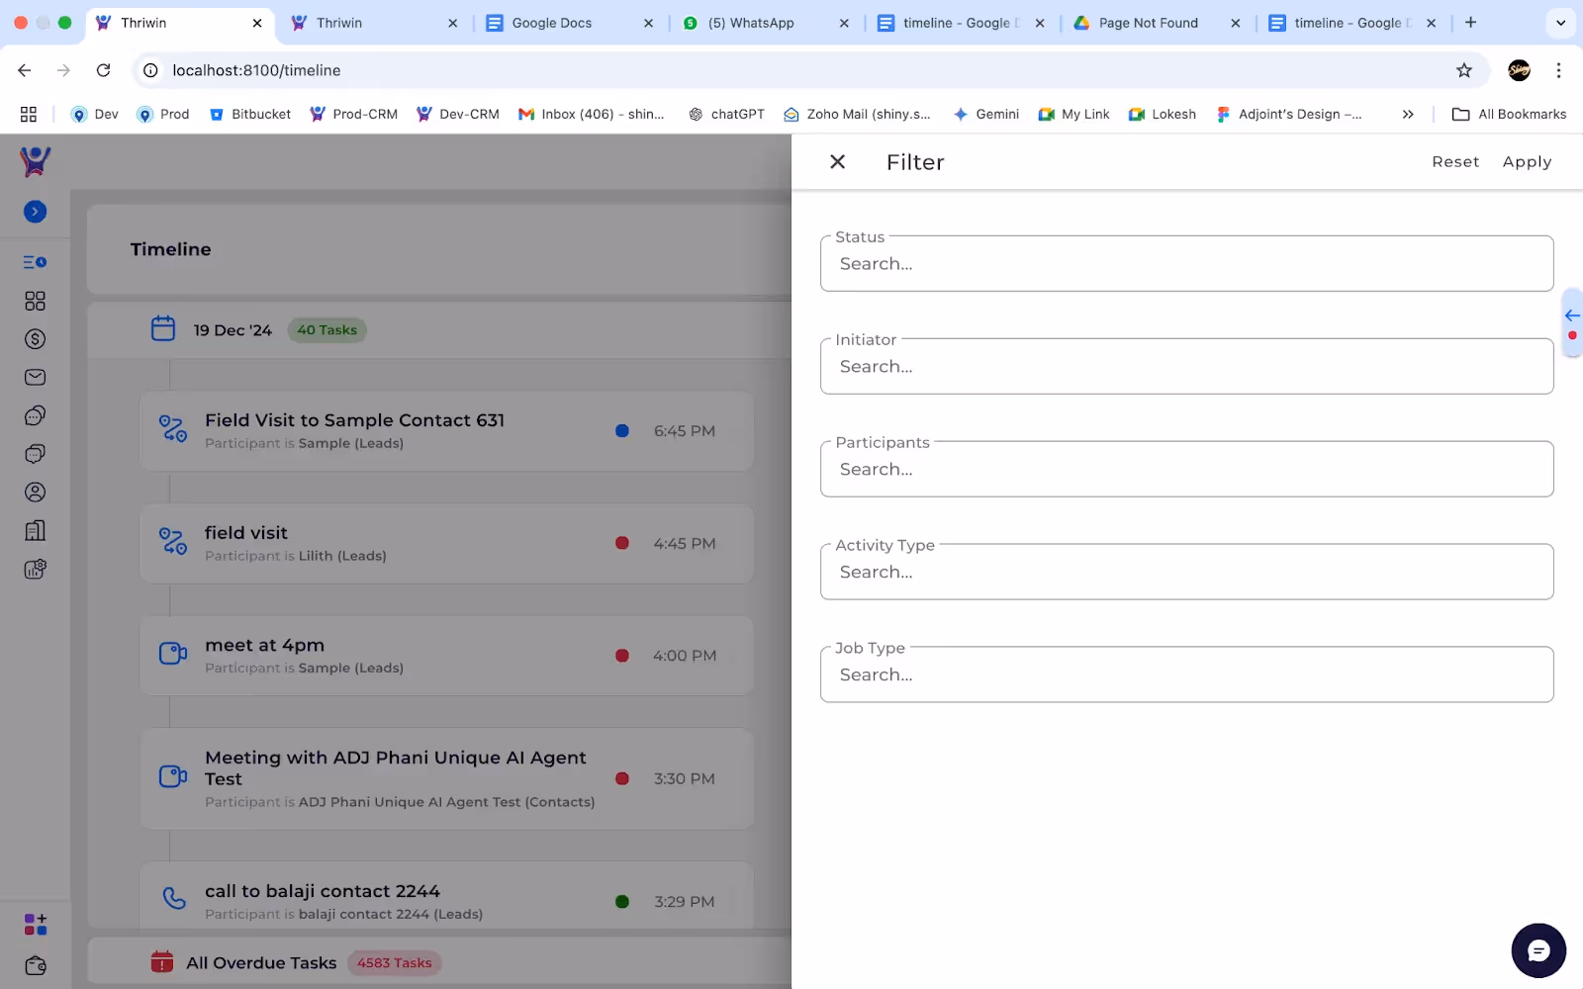Expand the sidebar with blue arrow button
This screenshot has height=989, width=1583.
tap(35, 211)
